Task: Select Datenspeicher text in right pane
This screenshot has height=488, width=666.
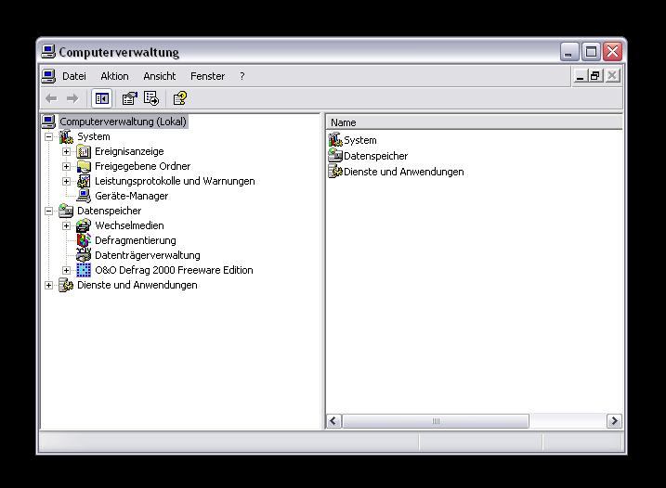Action: [375, 156]
